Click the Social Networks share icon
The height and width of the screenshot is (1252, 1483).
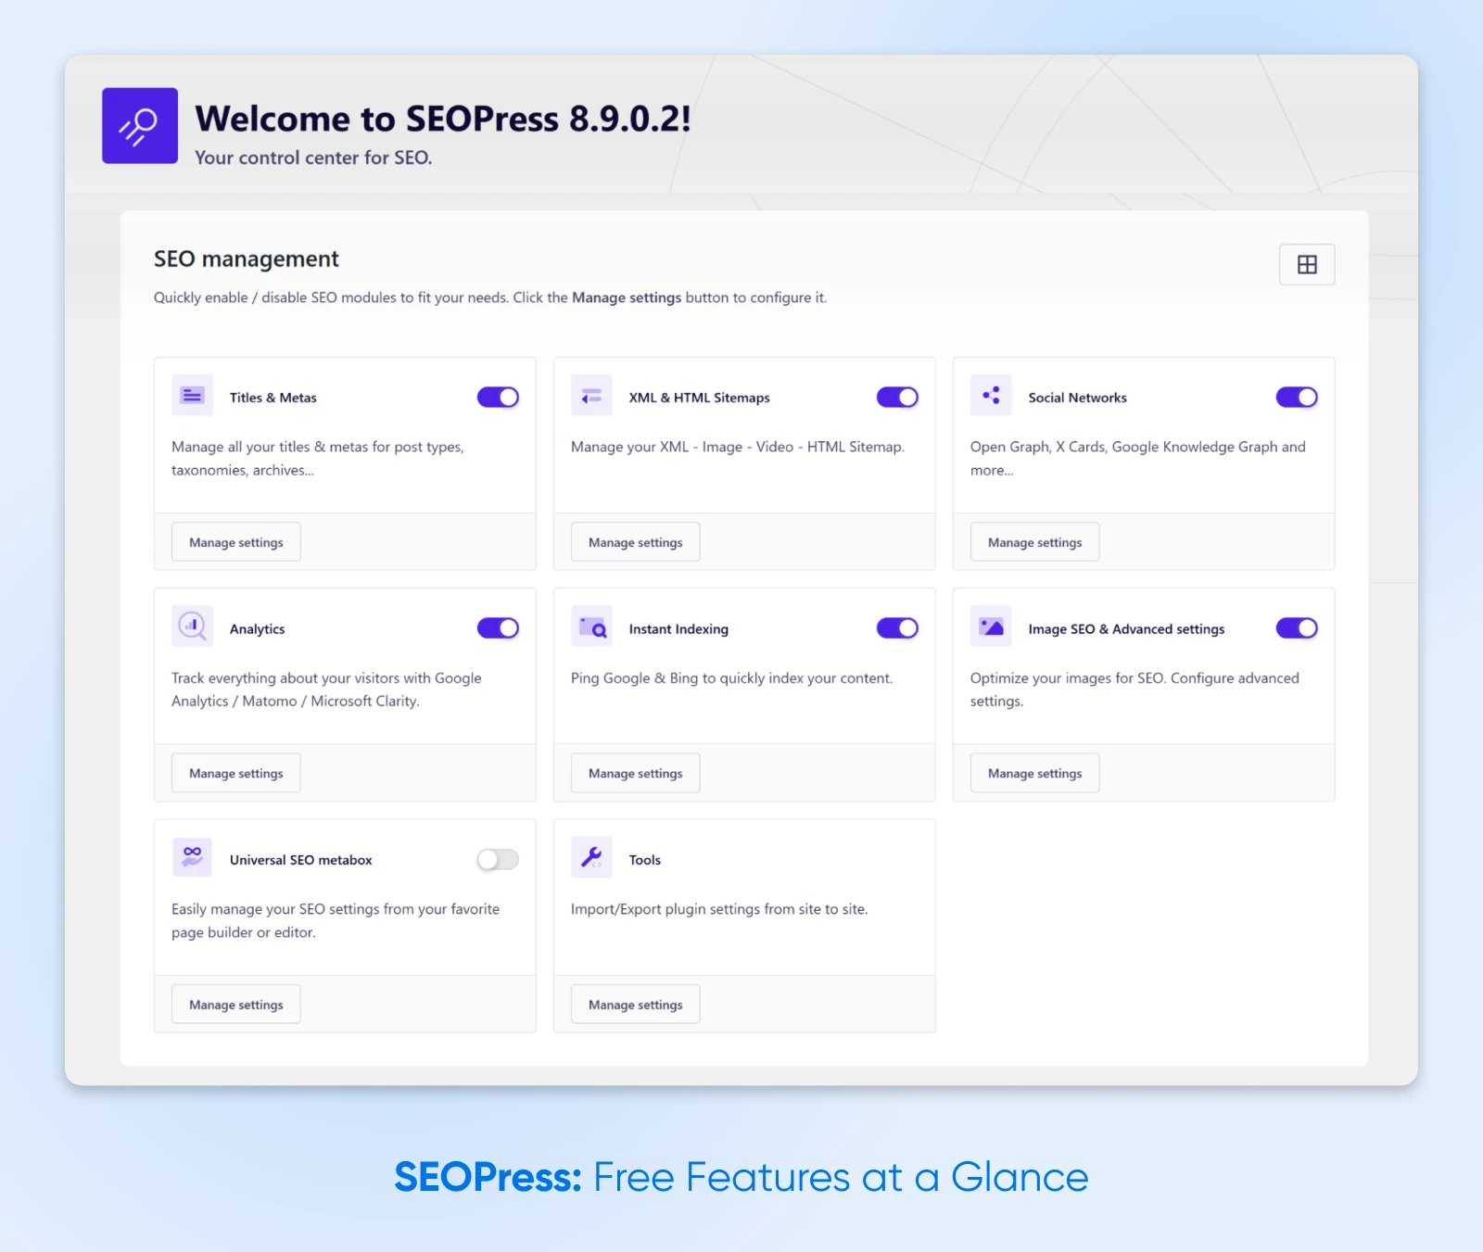click(991, 396)
